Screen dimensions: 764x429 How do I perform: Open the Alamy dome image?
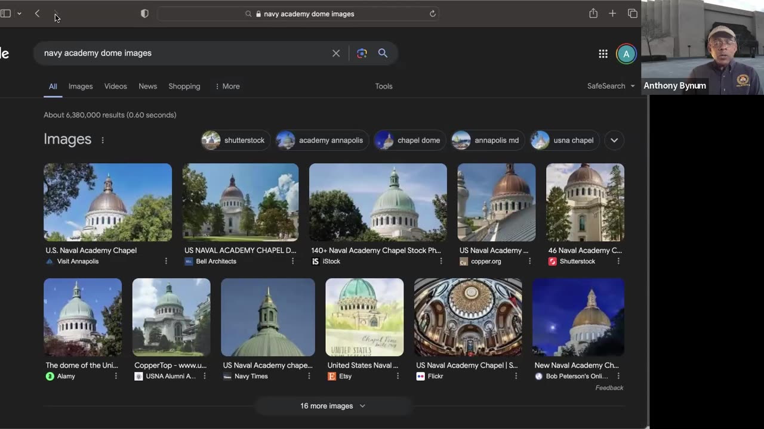tap(82, 317)
